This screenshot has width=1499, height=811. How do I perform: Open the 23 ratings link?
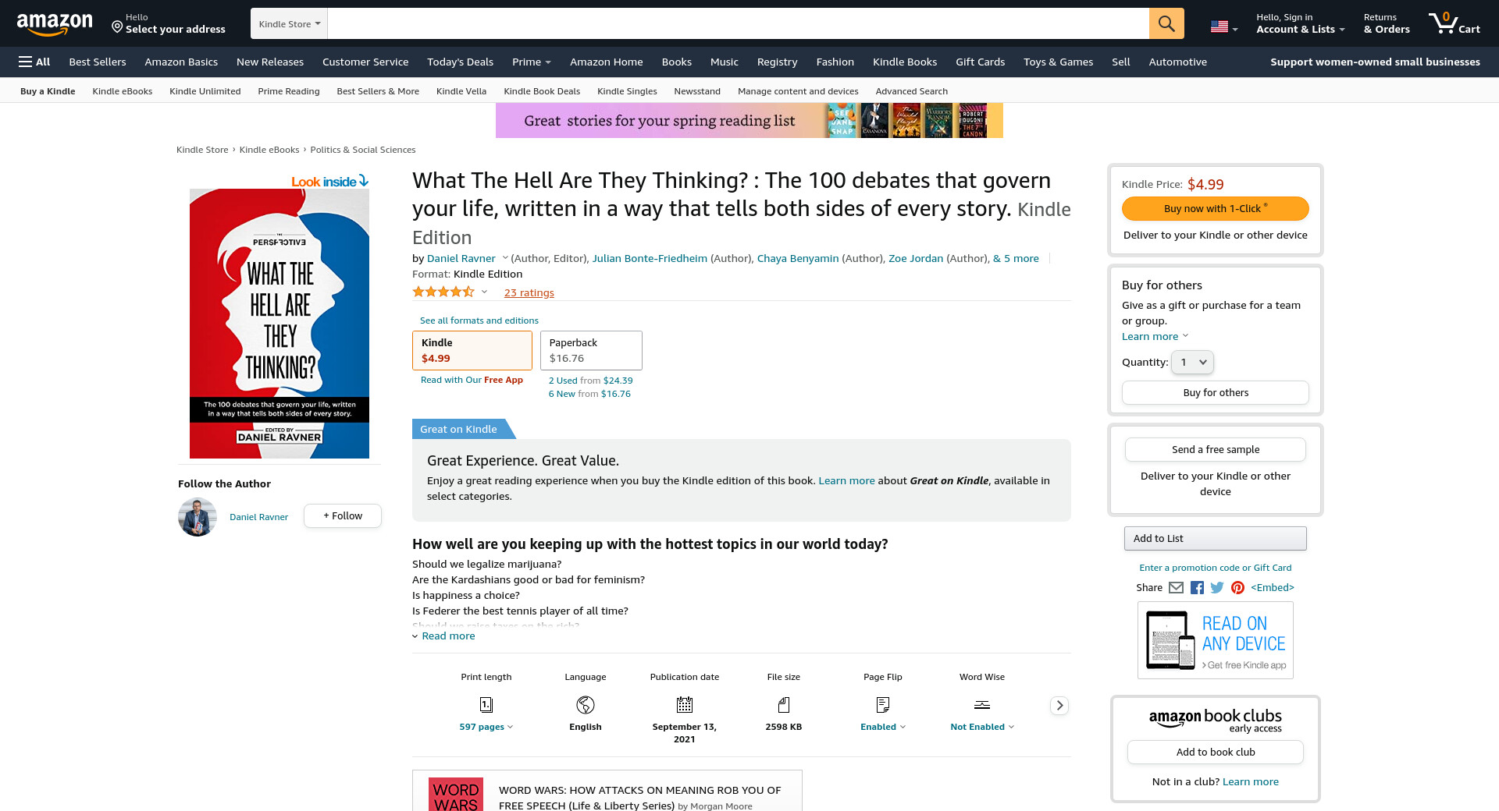pos(529,293)
